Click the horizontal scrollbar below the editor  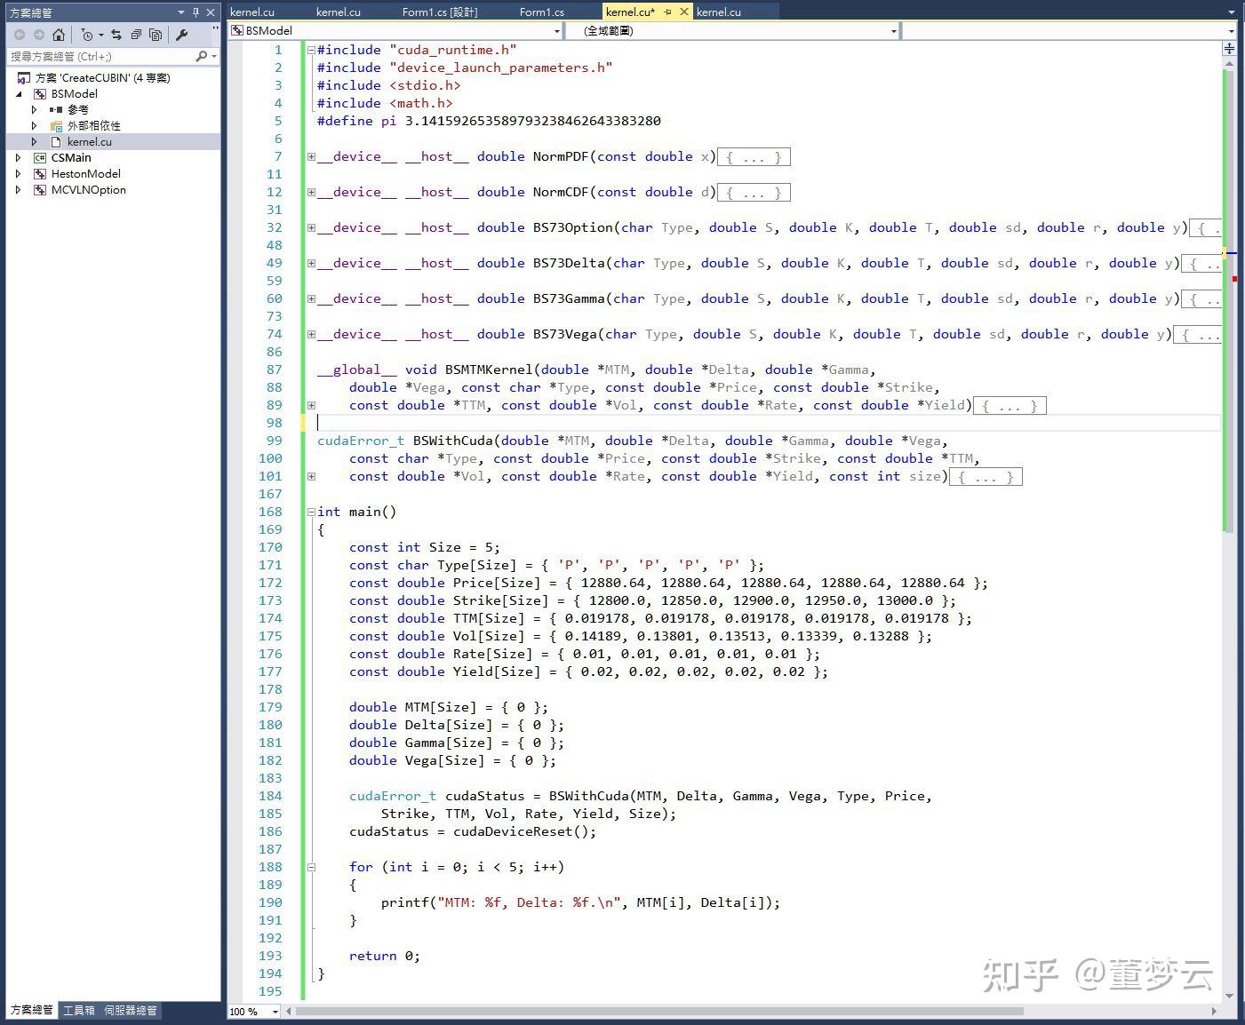coord(658,1011)
